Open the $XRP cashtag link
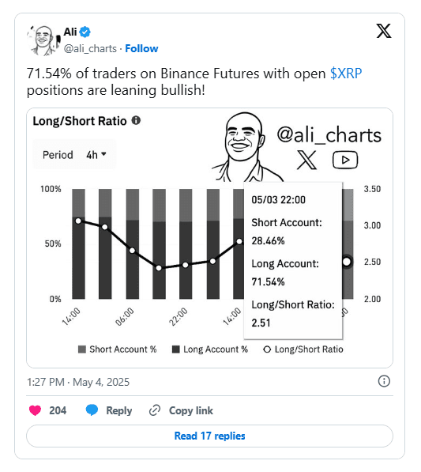The height and width of the screenshot is (472, 421). [x=346, y=74]
